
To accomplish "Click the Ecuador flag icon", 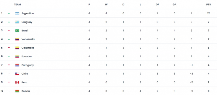I will [17, 56].
